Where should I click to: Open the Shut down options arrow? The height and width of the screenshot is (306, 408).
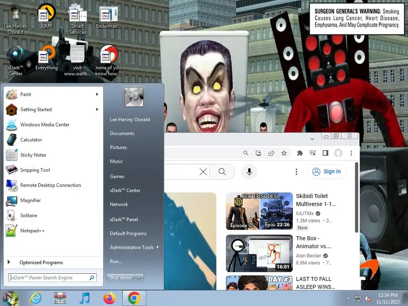coord(139,278)
